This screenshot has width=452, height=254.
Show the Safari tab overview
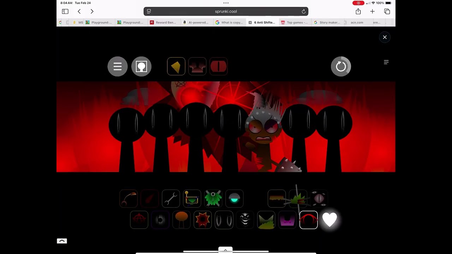pos(387,11)
